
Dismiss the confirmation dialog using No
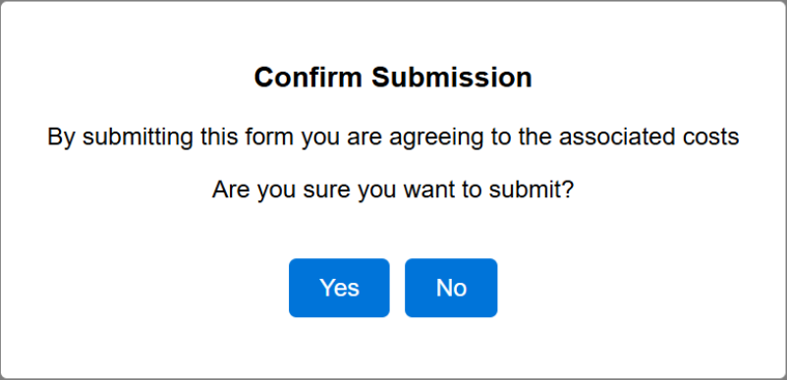pos(451,288)
